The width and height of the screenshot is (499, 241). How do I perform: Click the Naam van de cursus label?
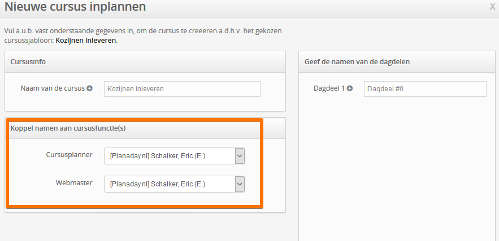53,88
